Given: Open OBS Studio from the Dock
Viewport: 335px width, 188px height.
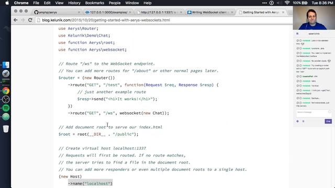Looking at the screenshot, I should tap(6, 99).
